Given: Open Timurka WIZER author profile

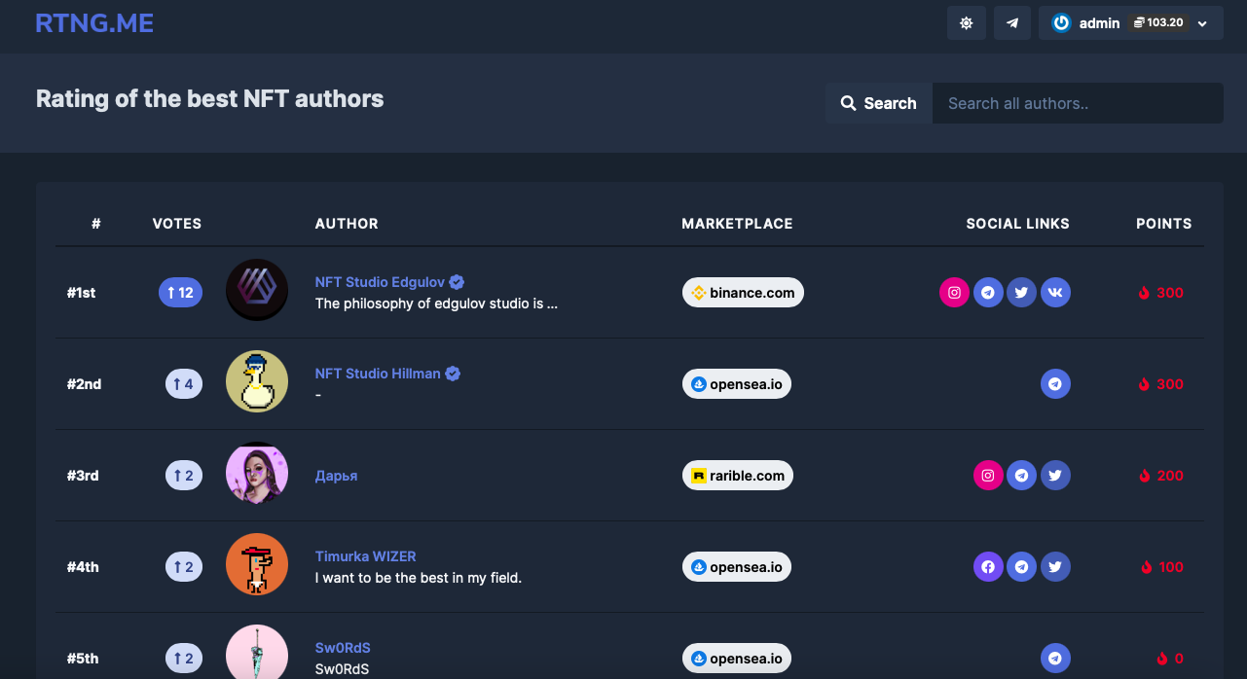Looking at the screenshot, I should [365, 556].
